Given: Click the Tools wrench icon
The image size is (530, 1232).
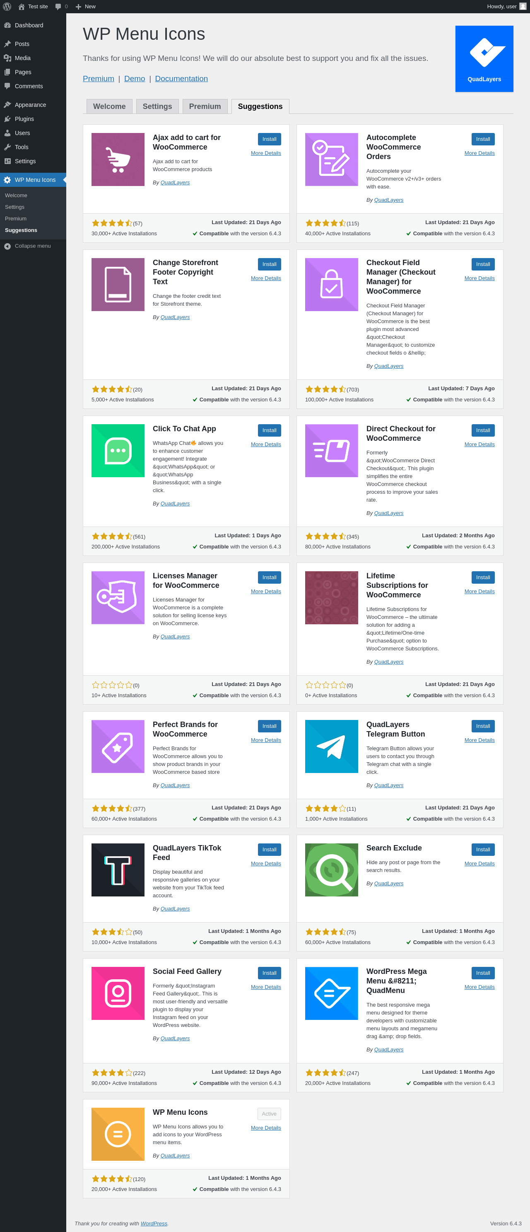Looking at the screenshot, I should (7, 147).
